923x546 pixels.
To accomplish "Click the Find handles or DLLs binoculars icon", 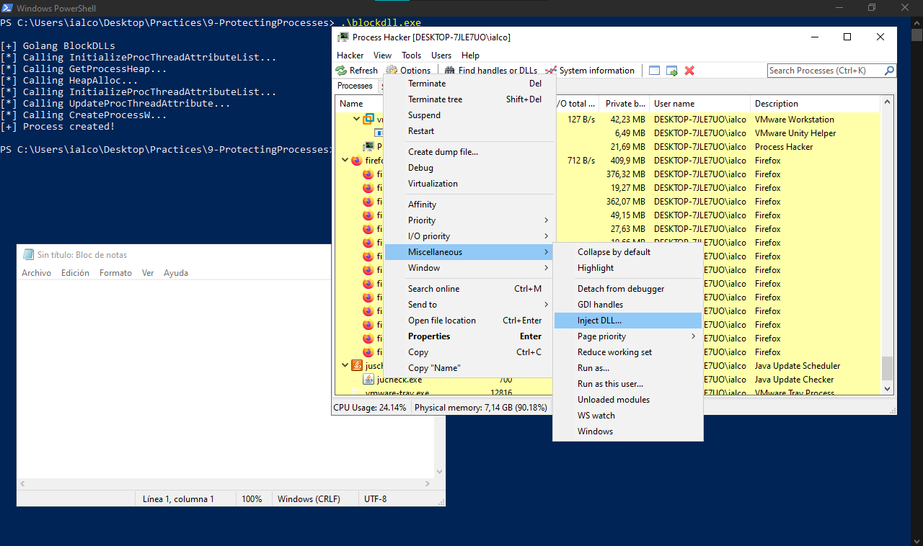I will (x=450, y=71).
